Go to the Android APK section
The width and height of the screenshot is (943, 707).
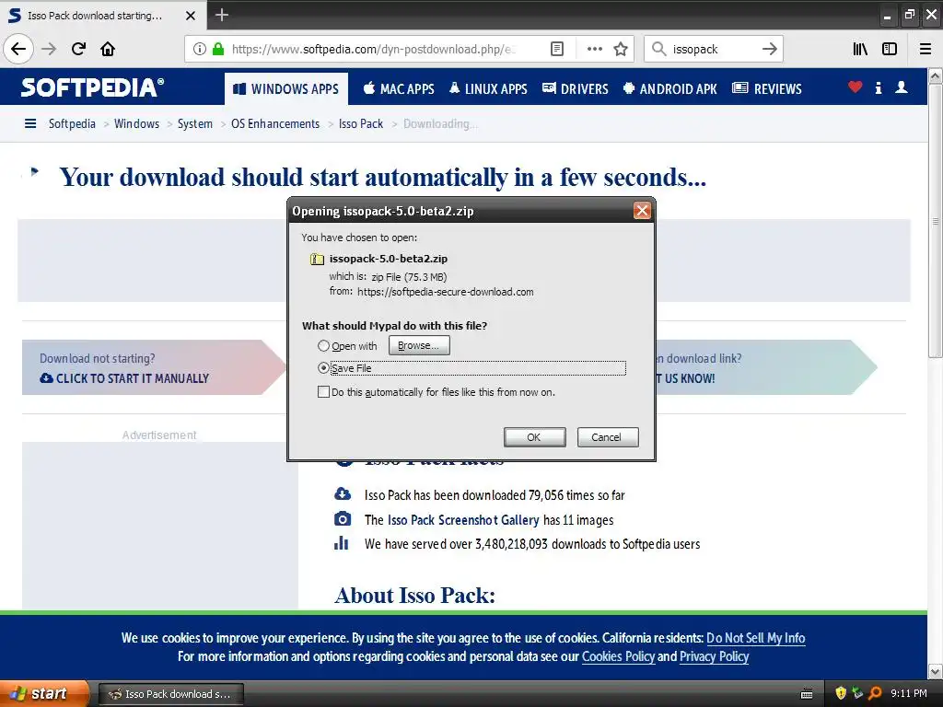670,89
